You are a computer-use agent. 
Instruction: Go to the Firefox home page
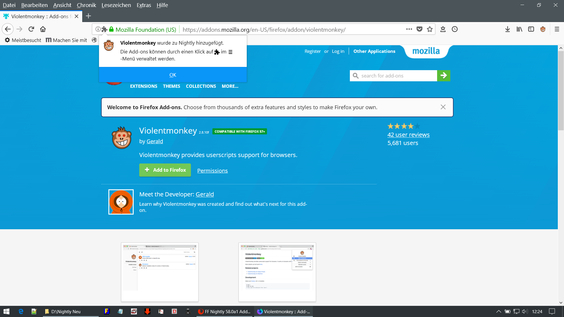coord(43,29)
